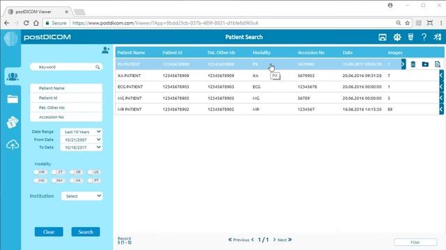Screen dimensions: 446x250
Task: Open the billing sidebar icon
Action: 13,122
